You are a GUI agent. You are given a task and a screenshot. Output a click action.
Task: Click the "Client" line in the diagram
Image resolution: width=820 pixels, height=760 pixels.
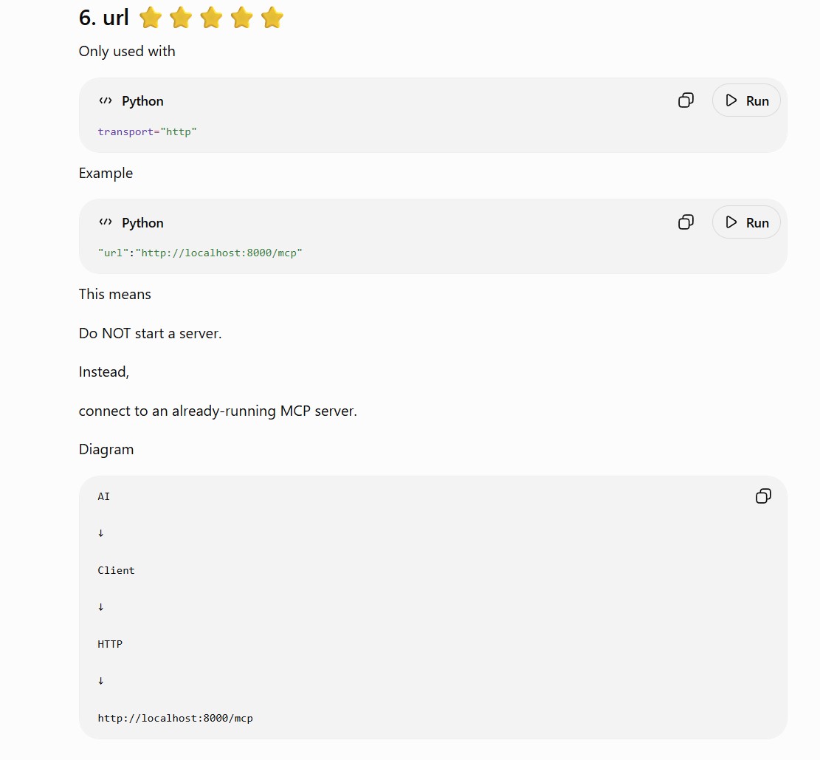[116, 570]
